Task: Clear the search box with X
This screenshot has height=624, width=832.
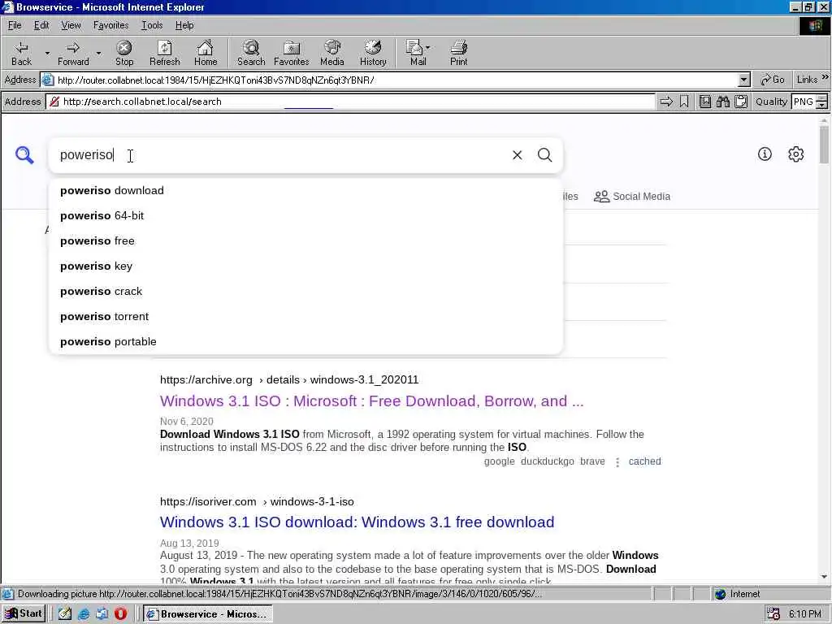Action: pyautogui.click(x=518, y=155)
